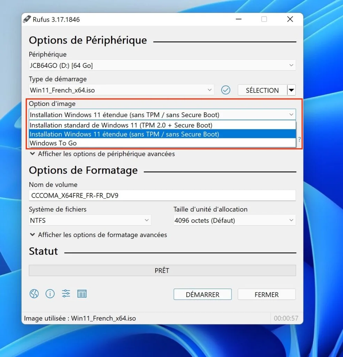Open the SÉLECTION button arrow dropdown
This screenshot has width=343, height=357.
click(x=291, y=90)
